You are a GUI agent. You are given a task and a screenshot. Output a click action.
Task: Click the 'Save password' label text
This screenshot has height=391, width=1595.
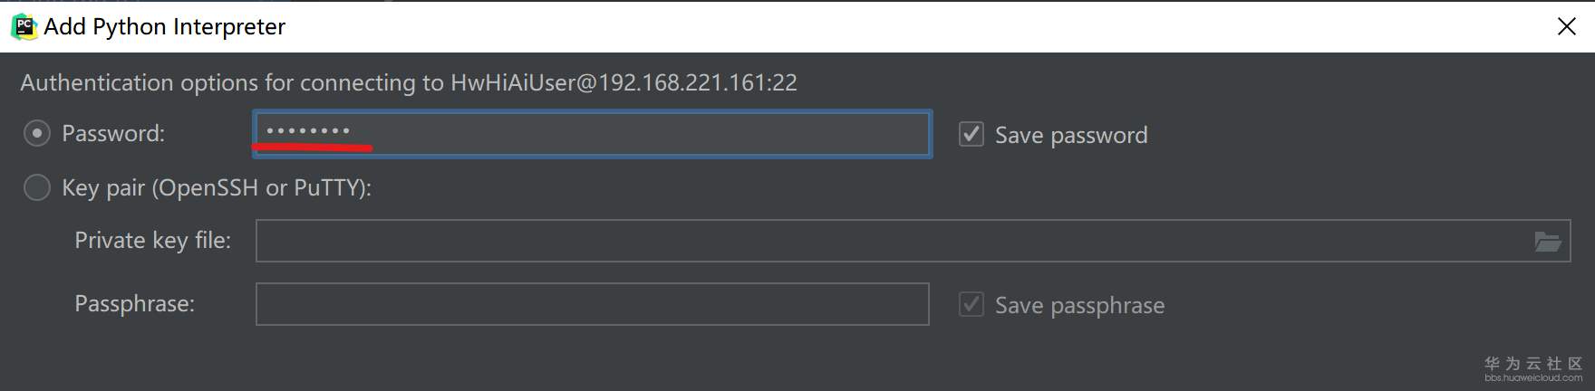1071,135
